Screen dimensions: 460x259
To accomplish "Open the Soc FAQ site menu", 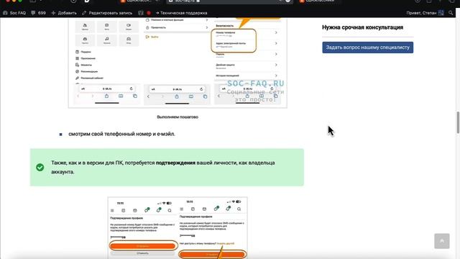I will [14, 13].
